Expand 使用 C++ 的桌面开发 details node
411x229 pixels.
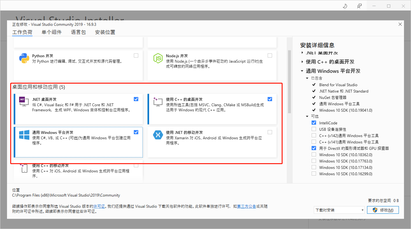point(302,62)
